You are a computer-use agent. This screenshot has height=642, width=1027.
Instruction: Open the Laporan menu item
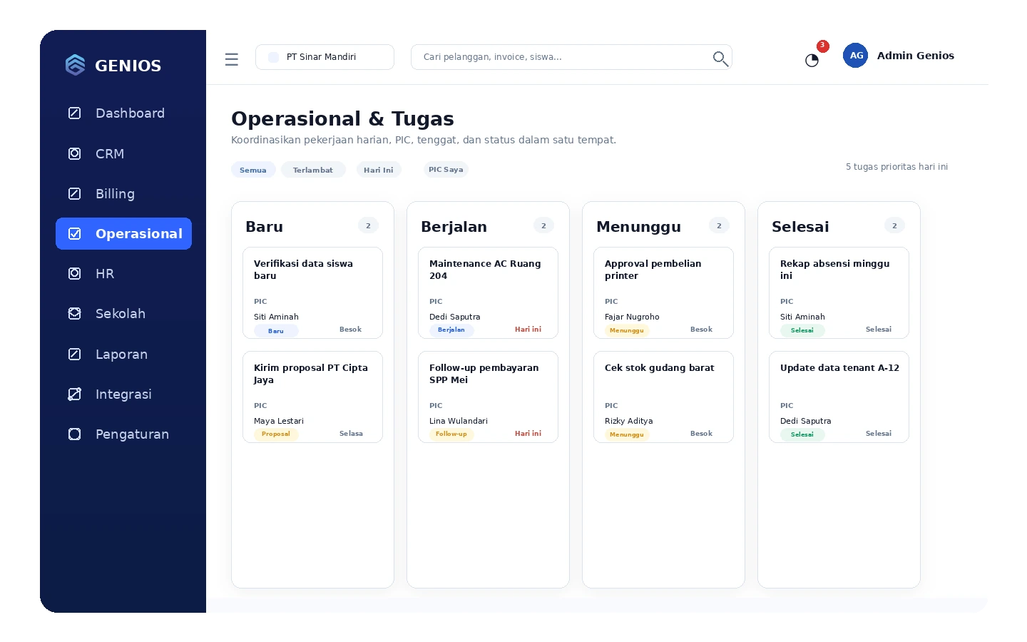pyautogui.click(x=123, y=354)
